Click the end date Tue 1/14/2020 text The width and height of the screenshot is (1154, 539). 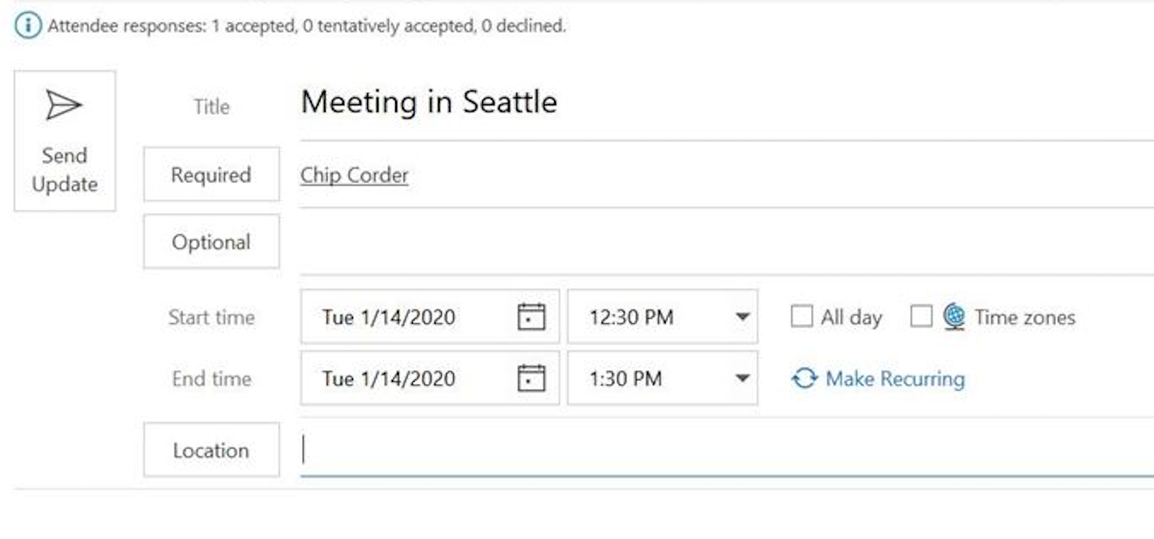point(388,378)
